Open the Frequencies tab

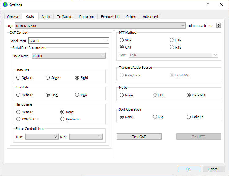click(110, 17)
